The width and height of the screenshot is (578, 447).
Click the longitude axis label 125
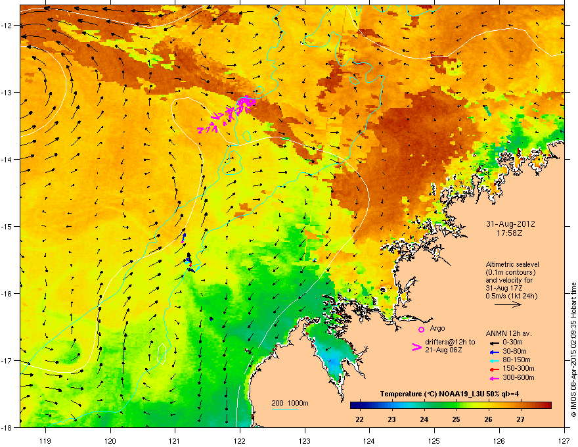click(x=434, y=441)
